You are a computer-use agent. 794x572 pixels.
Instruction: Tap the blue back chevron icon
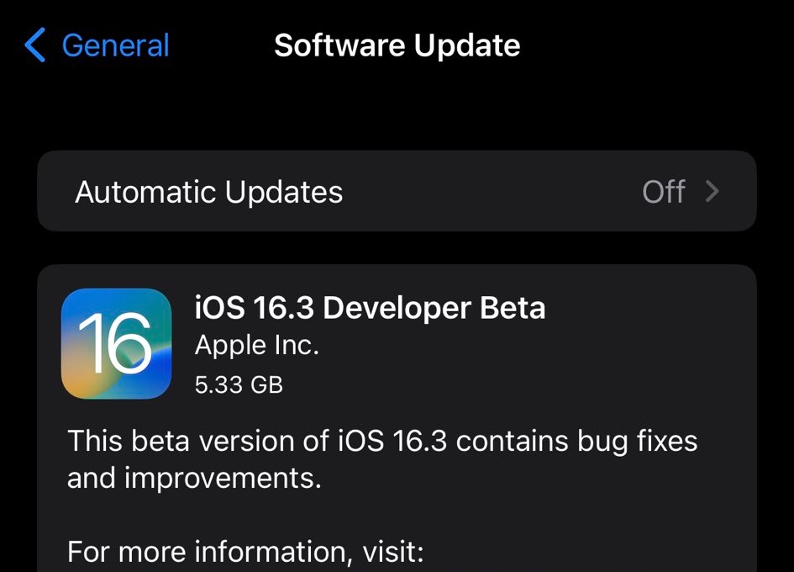click(x=35, y=45)
